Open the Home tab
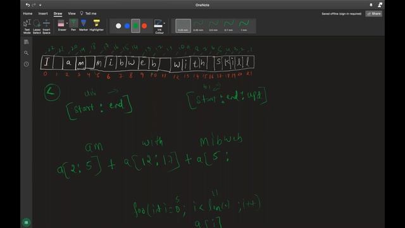Viewport: 405px width, 228px height. point(28,13)
